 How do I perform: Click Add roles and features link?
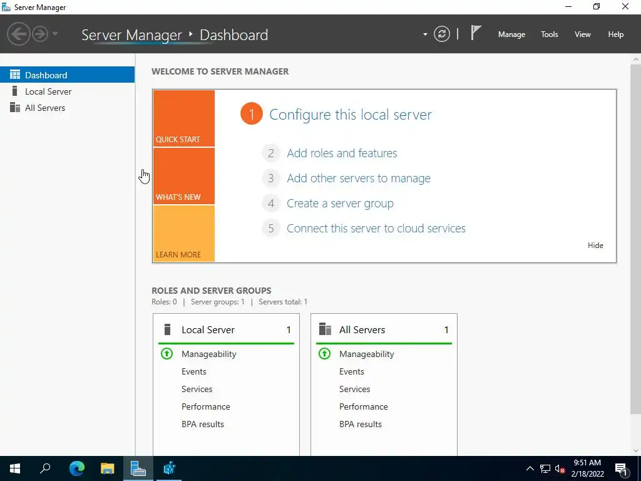point(342,153)
